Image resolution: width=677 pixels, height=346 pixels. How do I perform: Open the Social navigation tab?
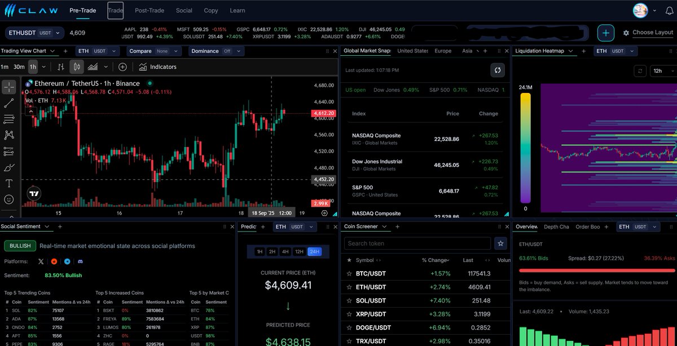[184, 10]
